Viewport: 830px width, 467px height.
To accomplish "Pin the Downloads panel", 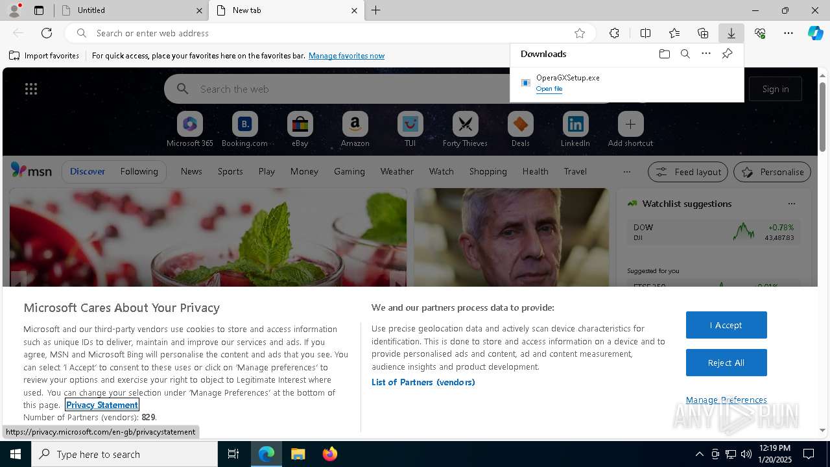I will coord(728,54).
